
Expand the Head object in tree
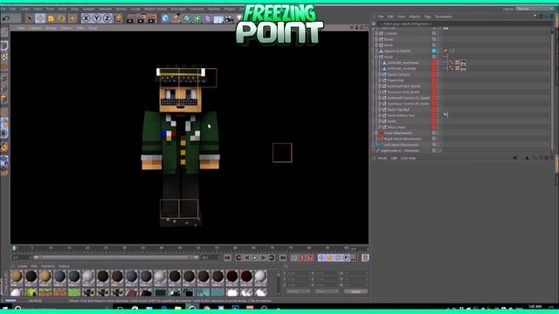pos(376,57)
